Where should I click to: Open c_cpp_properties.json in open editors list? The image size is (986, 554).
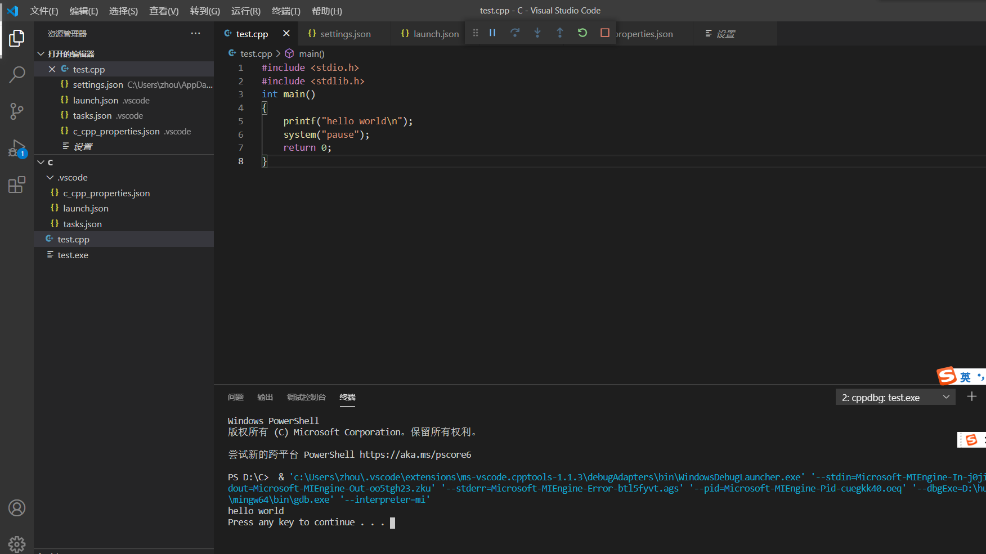click(x=124, y=131)
